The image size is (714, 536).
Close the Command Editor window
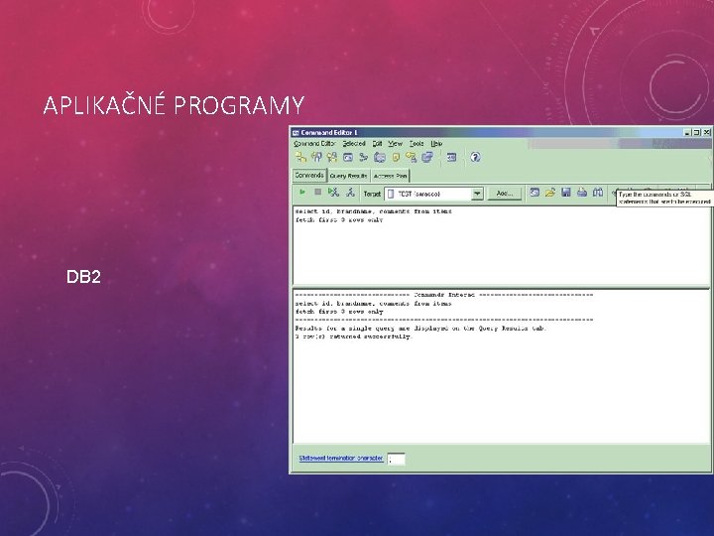click(706, 132)
